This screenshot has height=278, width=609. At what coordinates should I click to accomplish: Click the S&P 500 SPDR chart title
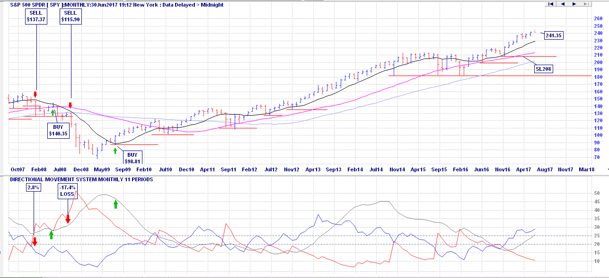(117, 5)
